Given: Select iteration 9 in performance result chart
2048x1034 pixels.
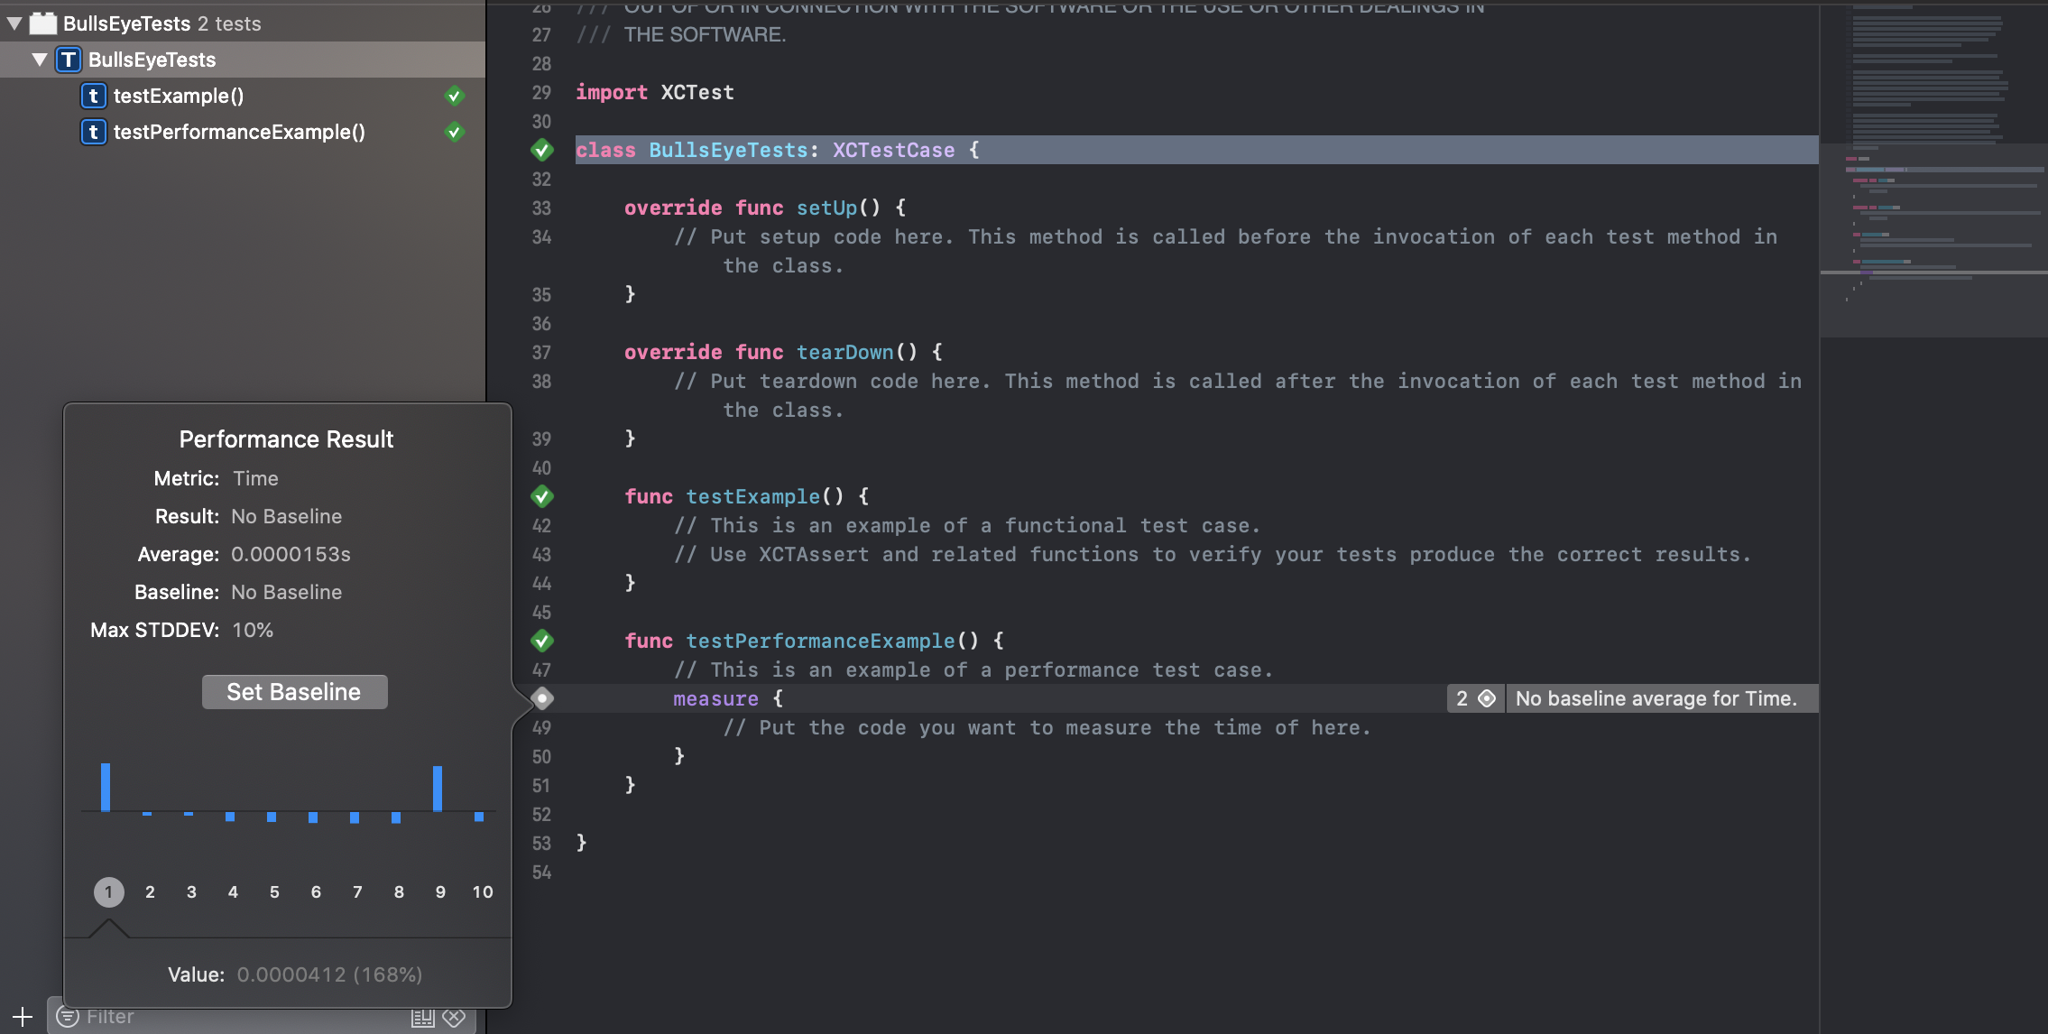Looking at the screenshot, I should [440, 891].
